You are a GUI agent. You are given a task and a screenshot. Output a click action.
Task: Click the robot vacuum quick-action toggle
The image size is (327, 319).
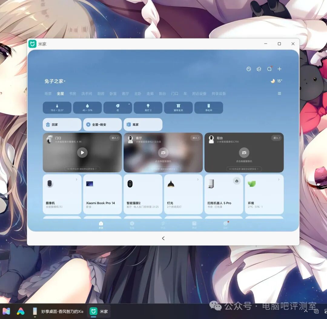pos(237,181)
